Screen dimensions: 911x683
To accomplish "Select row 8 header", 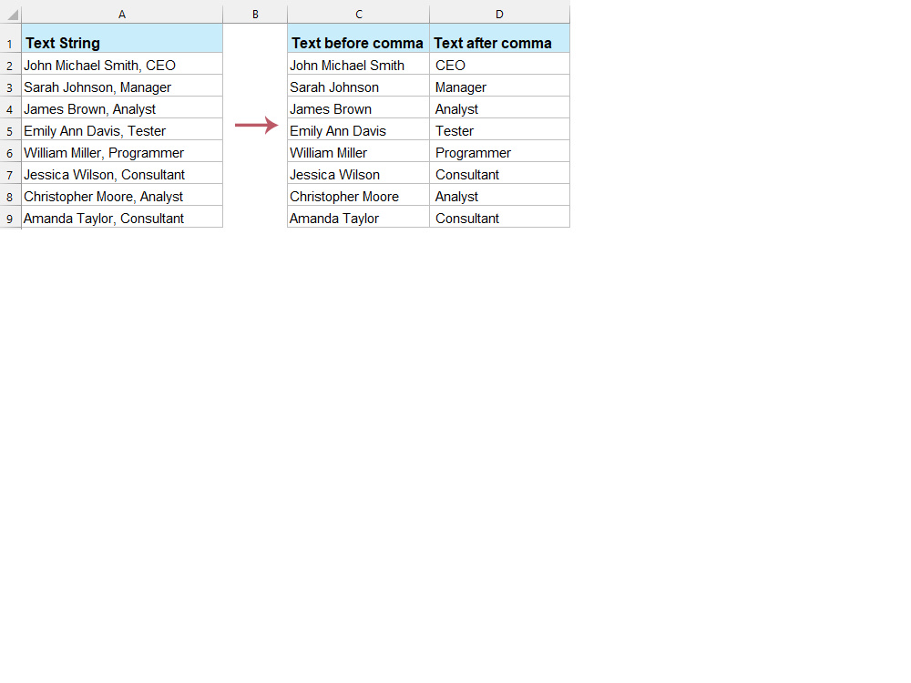I will pyautogui.click(x=10, y=195).
